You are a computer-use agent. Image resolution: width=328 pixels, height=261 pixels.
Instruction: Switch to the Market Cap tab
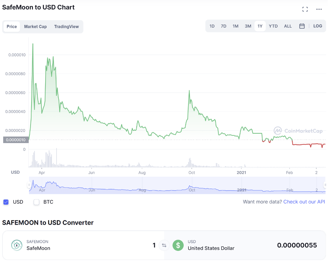click(35, 27)
